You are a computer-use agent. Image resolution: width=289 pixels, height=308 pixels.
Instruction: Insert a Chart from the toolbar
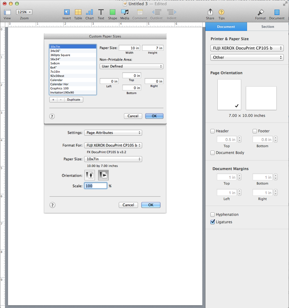89,12
